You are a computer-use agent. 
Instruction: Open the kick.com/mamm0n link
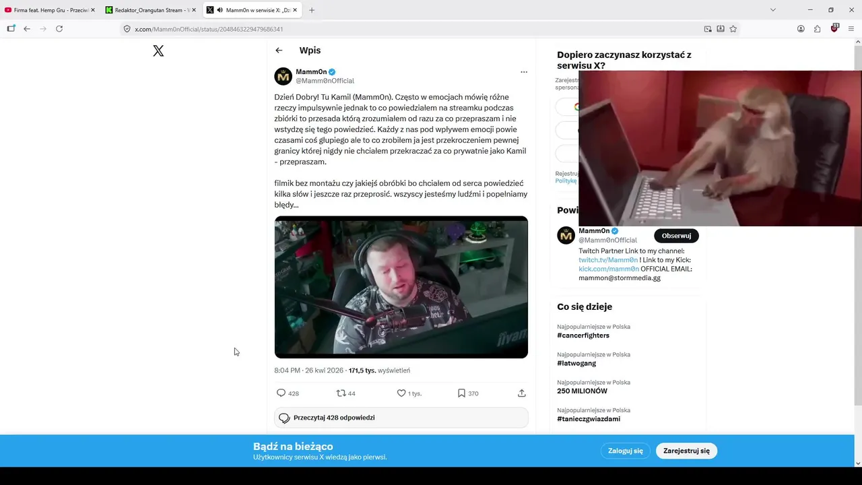tap(609, 269)
